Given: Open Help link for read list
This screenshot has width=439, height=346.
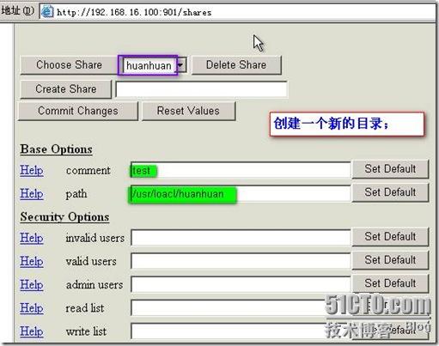Looking at the screenshot, I should click(x=32, y=308).
